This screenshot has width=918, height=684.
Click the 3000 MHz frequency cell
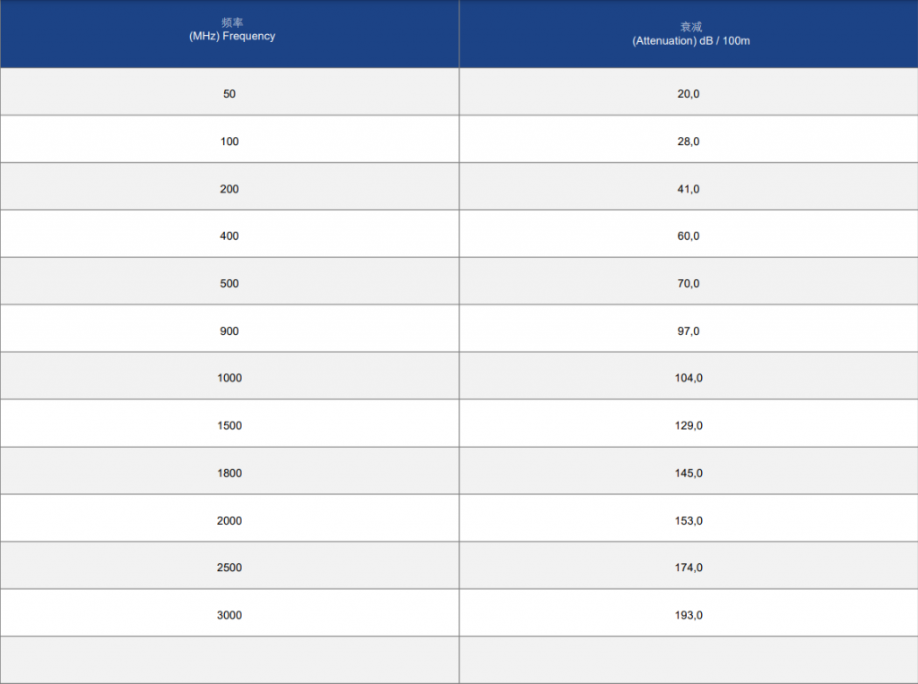point(229,612)
